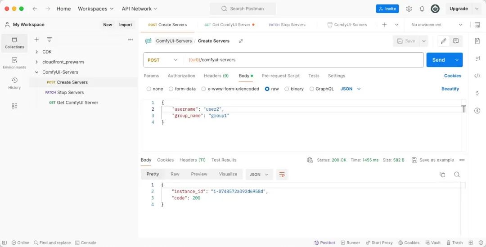Screen dimensions: 486x247
Task: Click the Send button
Action: coord(439,60)
